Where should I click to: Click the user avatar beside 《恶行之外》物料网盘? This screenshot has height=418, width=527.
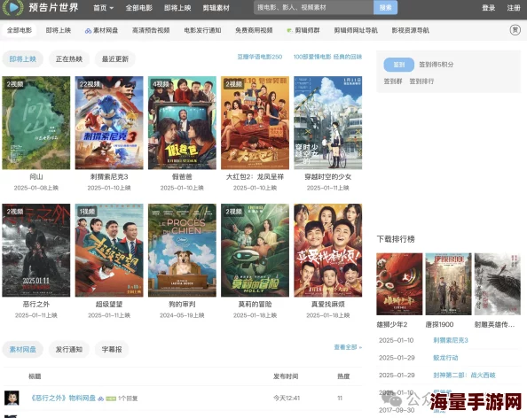coord(12,398)
